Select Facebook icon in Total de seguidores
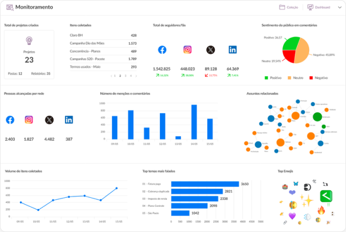346x232 pixels. coord(162,50)
